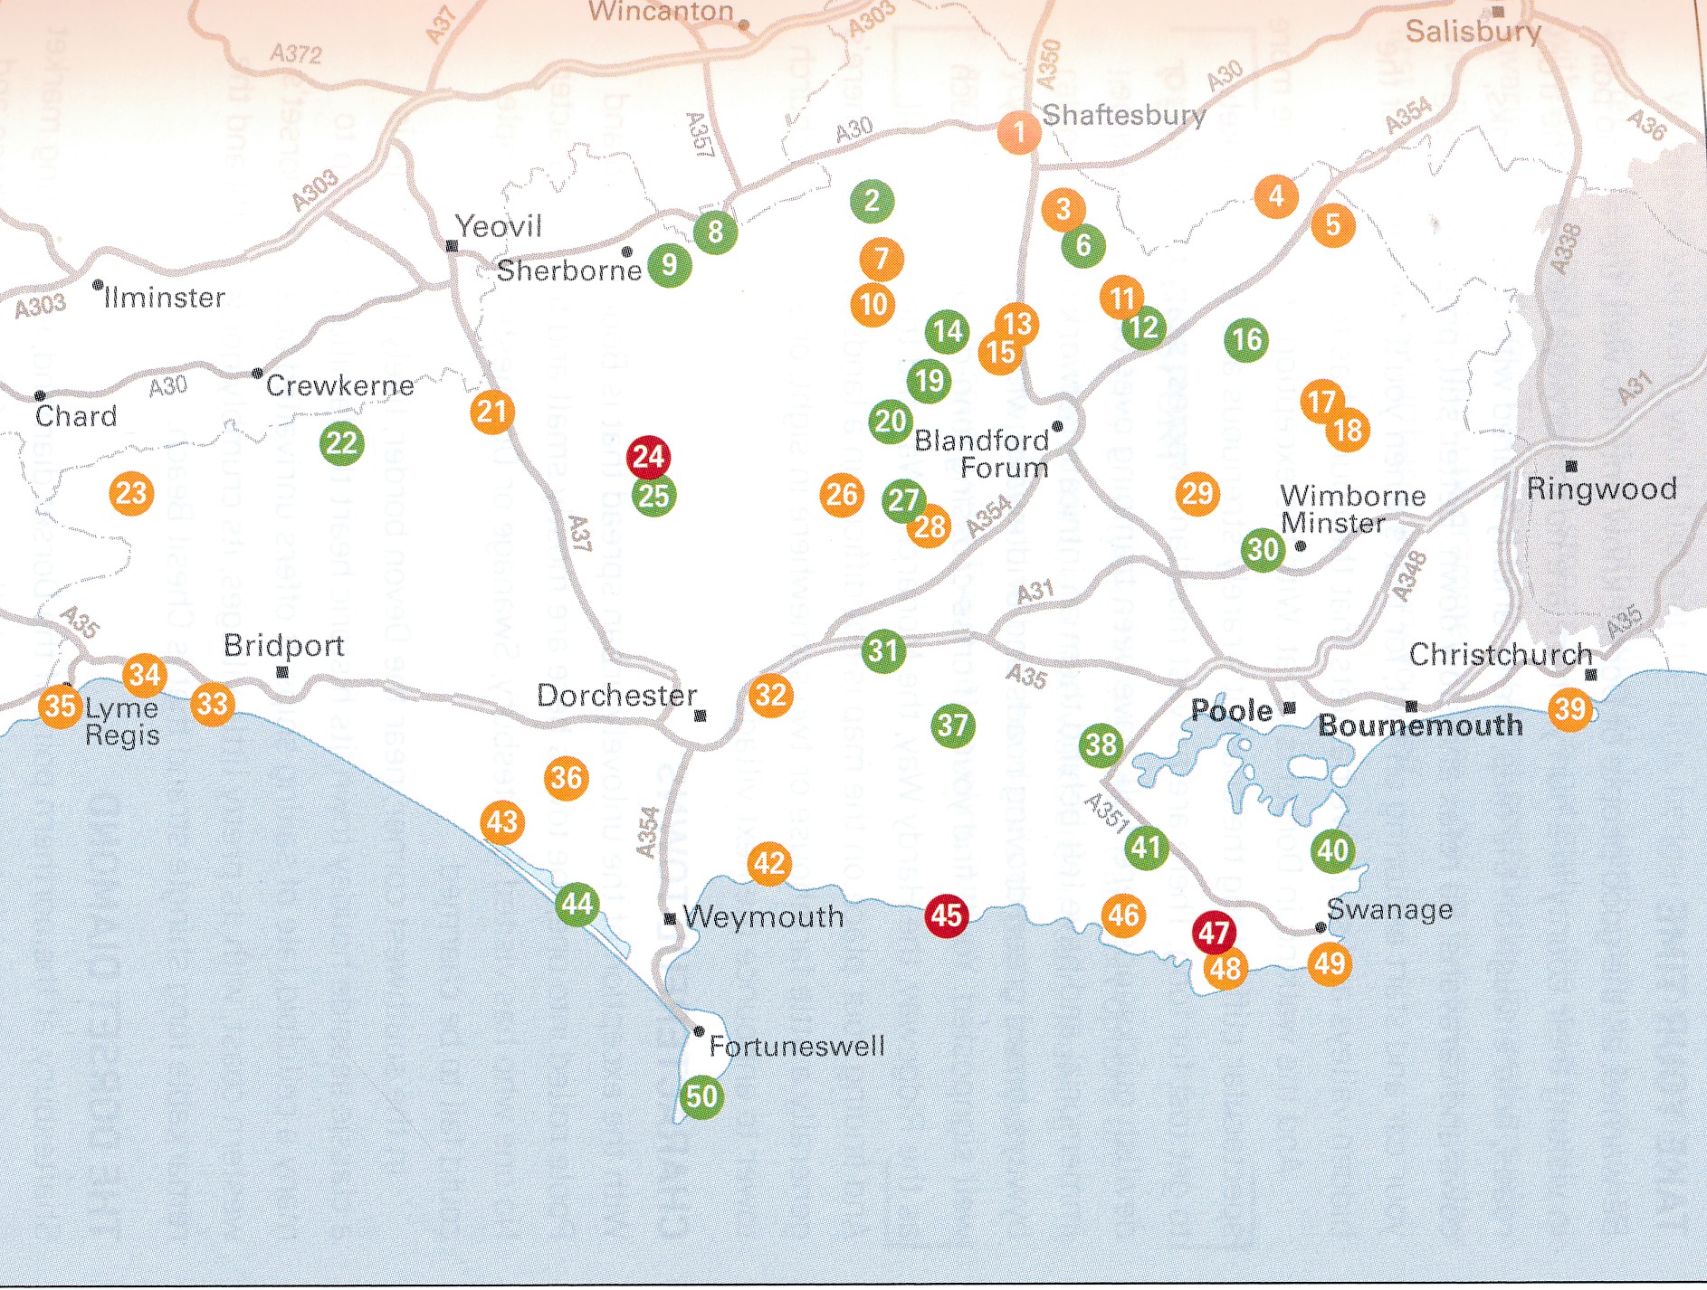Select green marker 22 near Crewkerne
Image resolution: width=1707 pixels, height=1290 pixels.
pyautogui.click(x=341, y=443)
